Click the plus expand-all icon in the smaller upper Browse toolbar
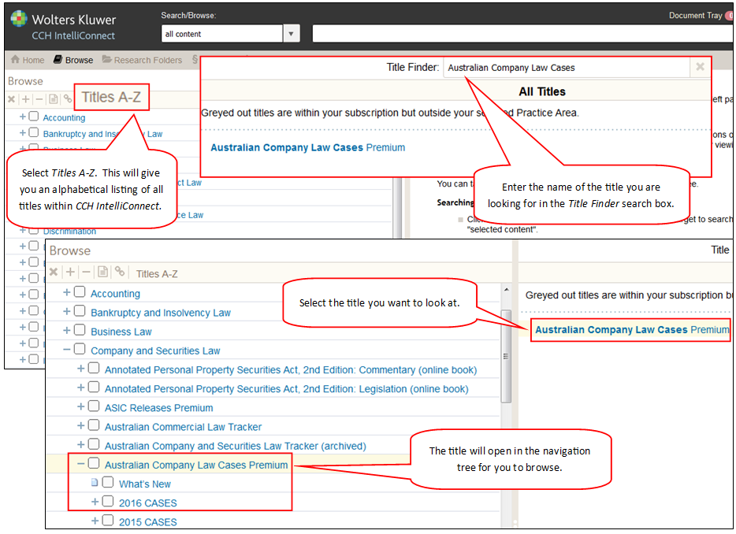Viewport: 736px width, 534px height. [26, 99]
